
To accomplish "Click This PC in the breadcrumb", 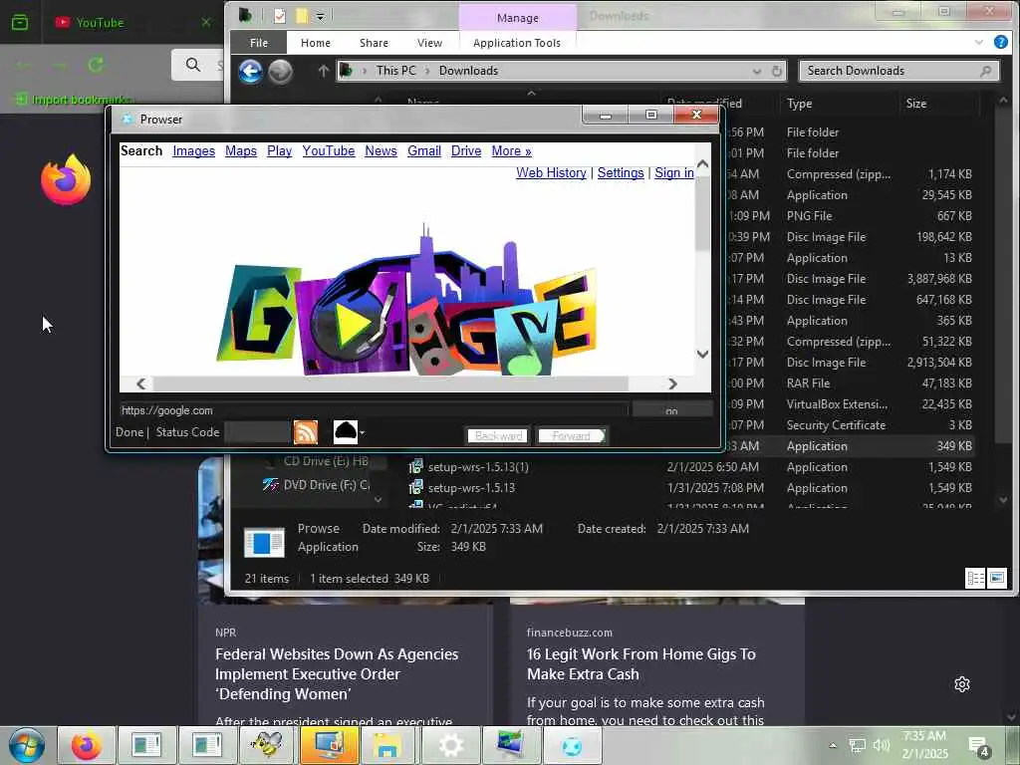I will pos(395,71).
